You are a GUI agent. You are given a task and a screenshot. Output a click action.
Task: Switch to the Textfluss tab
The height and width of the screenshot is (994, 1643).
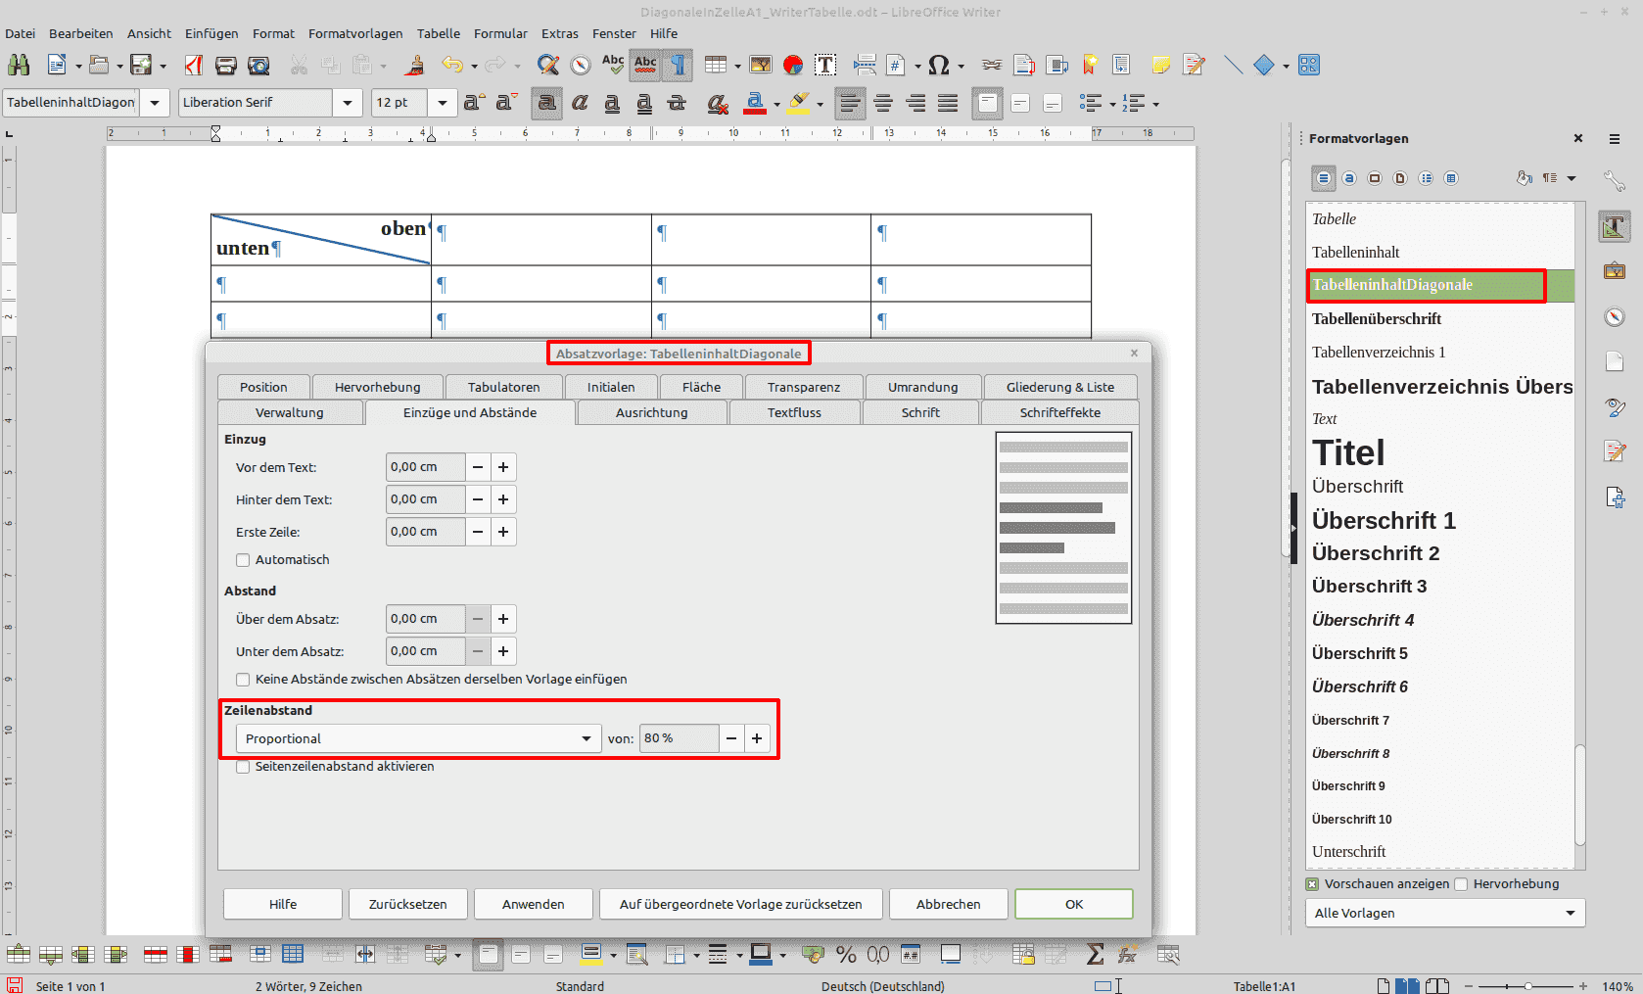(794, 412)
